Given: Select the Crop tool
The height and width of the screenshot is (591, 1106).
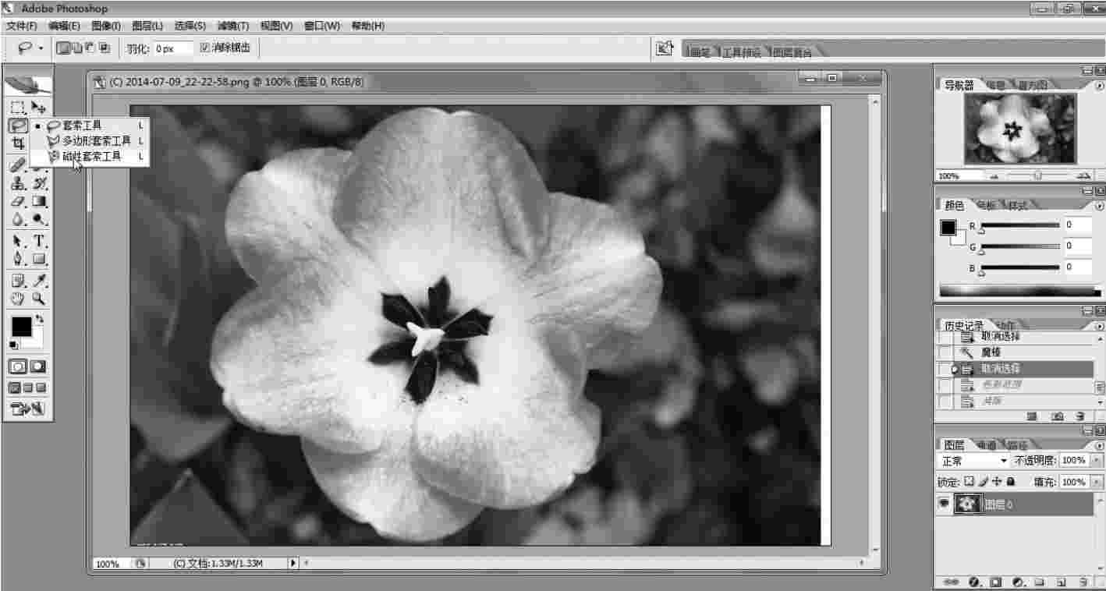Looking at the screenshot, I should click(x=17, y=143).
